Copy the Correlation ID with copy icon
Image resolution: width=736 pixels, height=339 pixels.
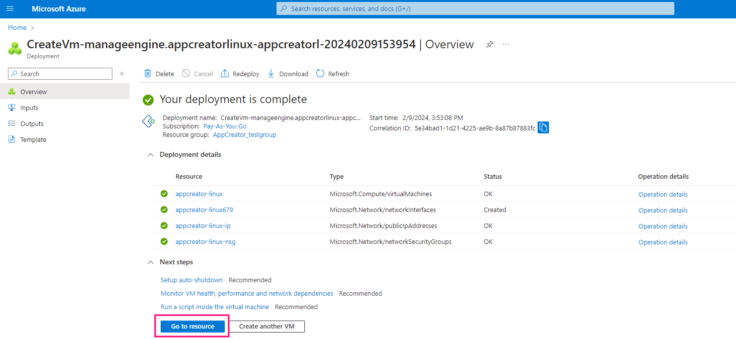tap(543, 127)
